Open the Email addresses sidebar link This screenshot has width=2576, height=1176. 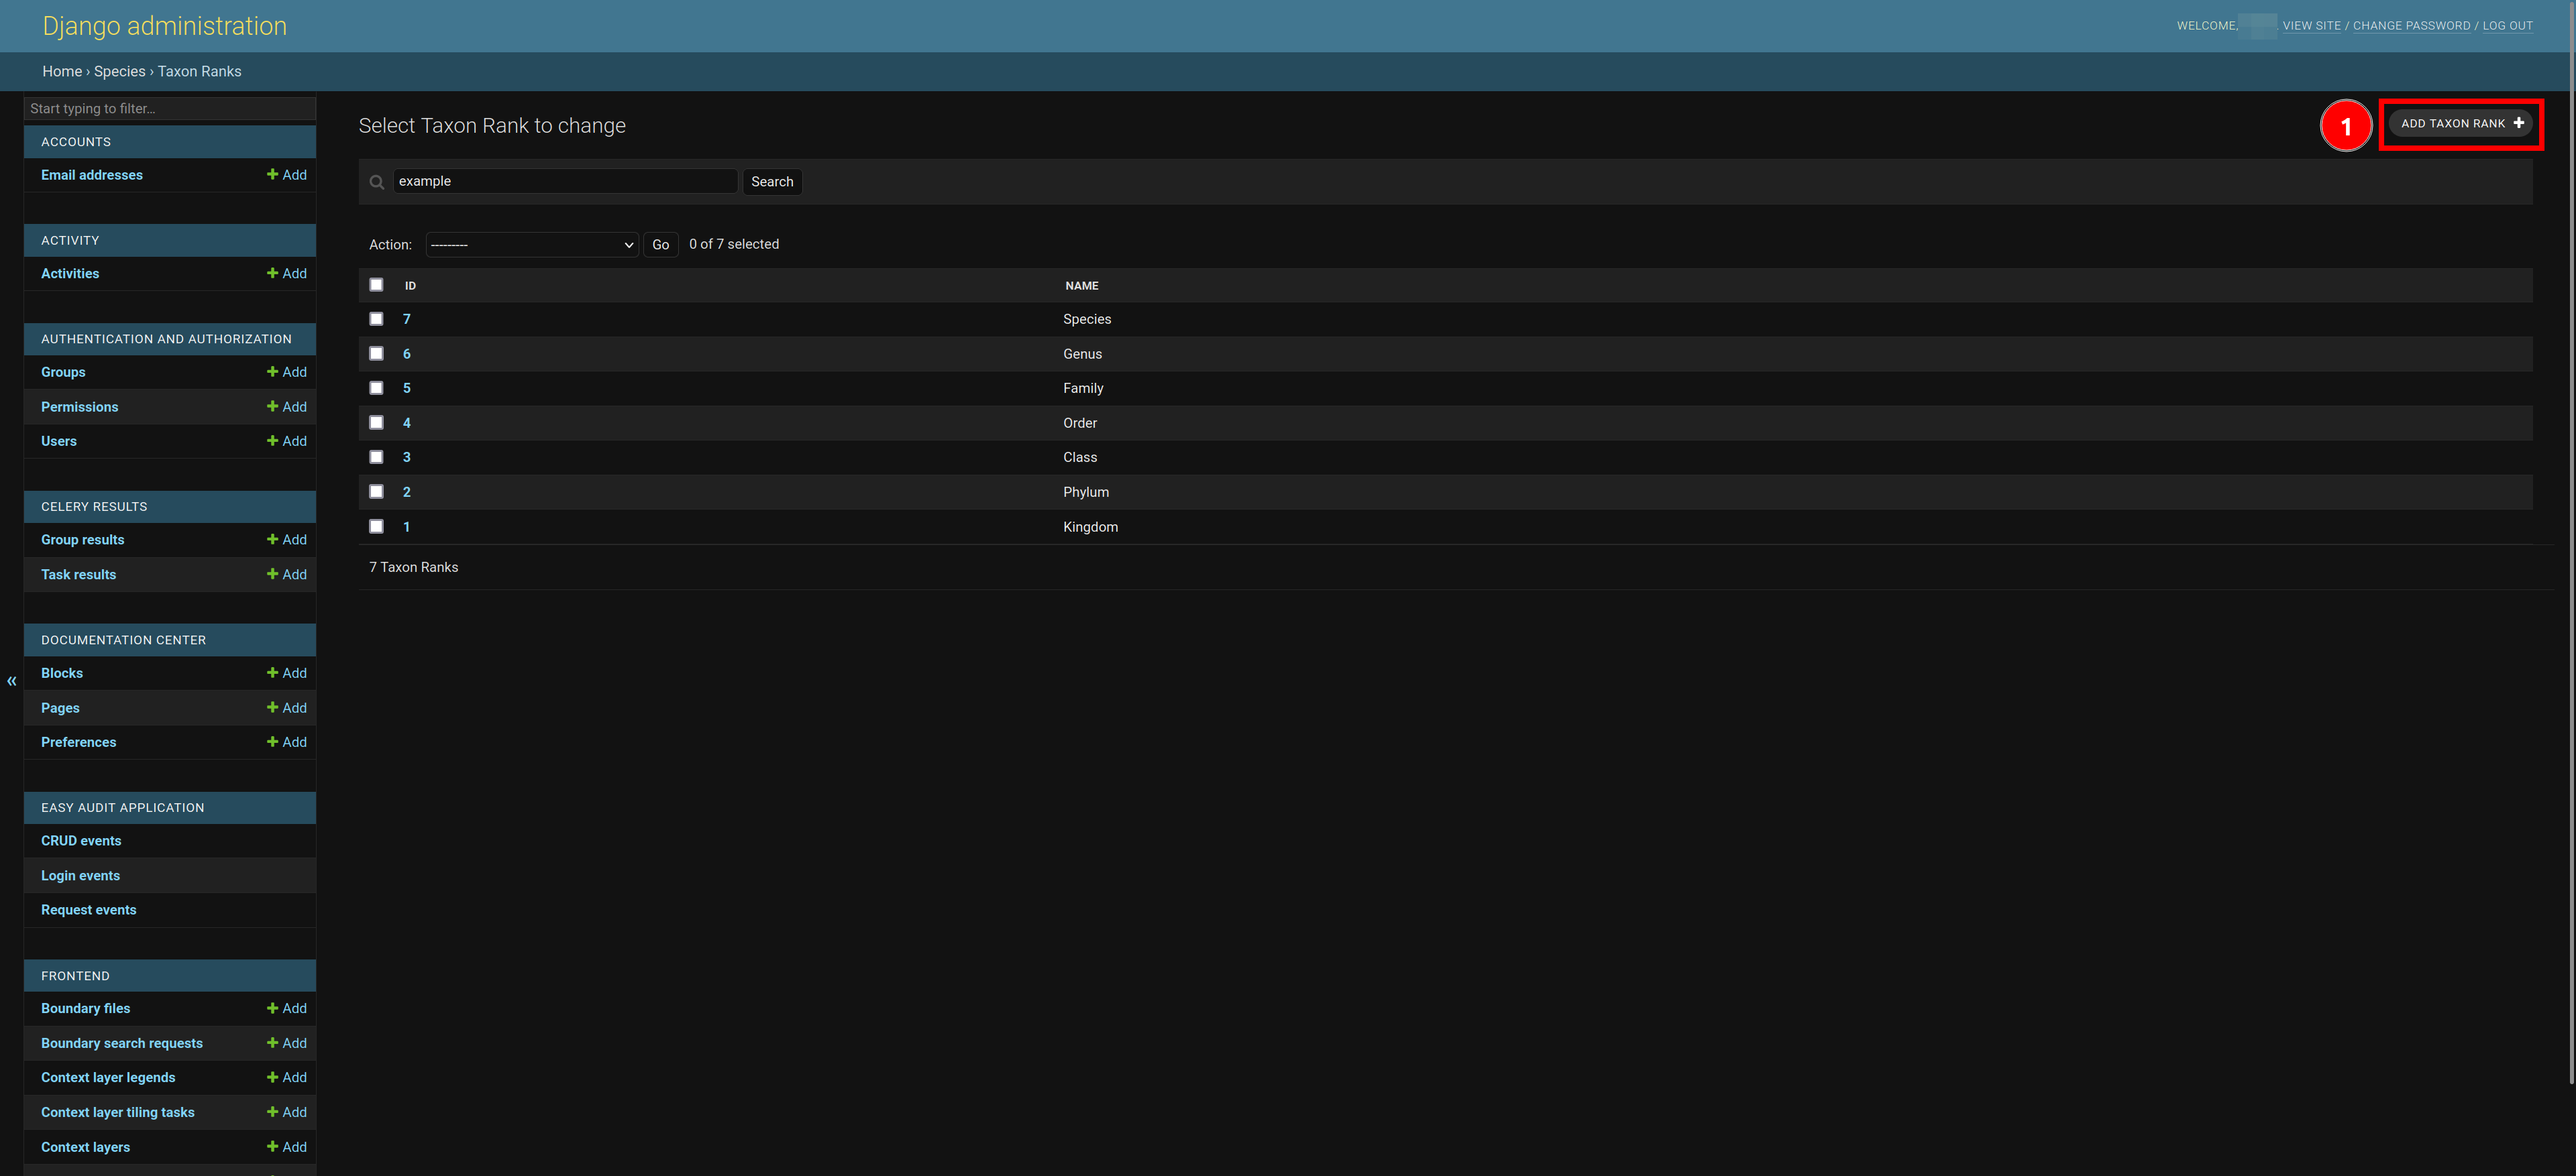point(92,175)
